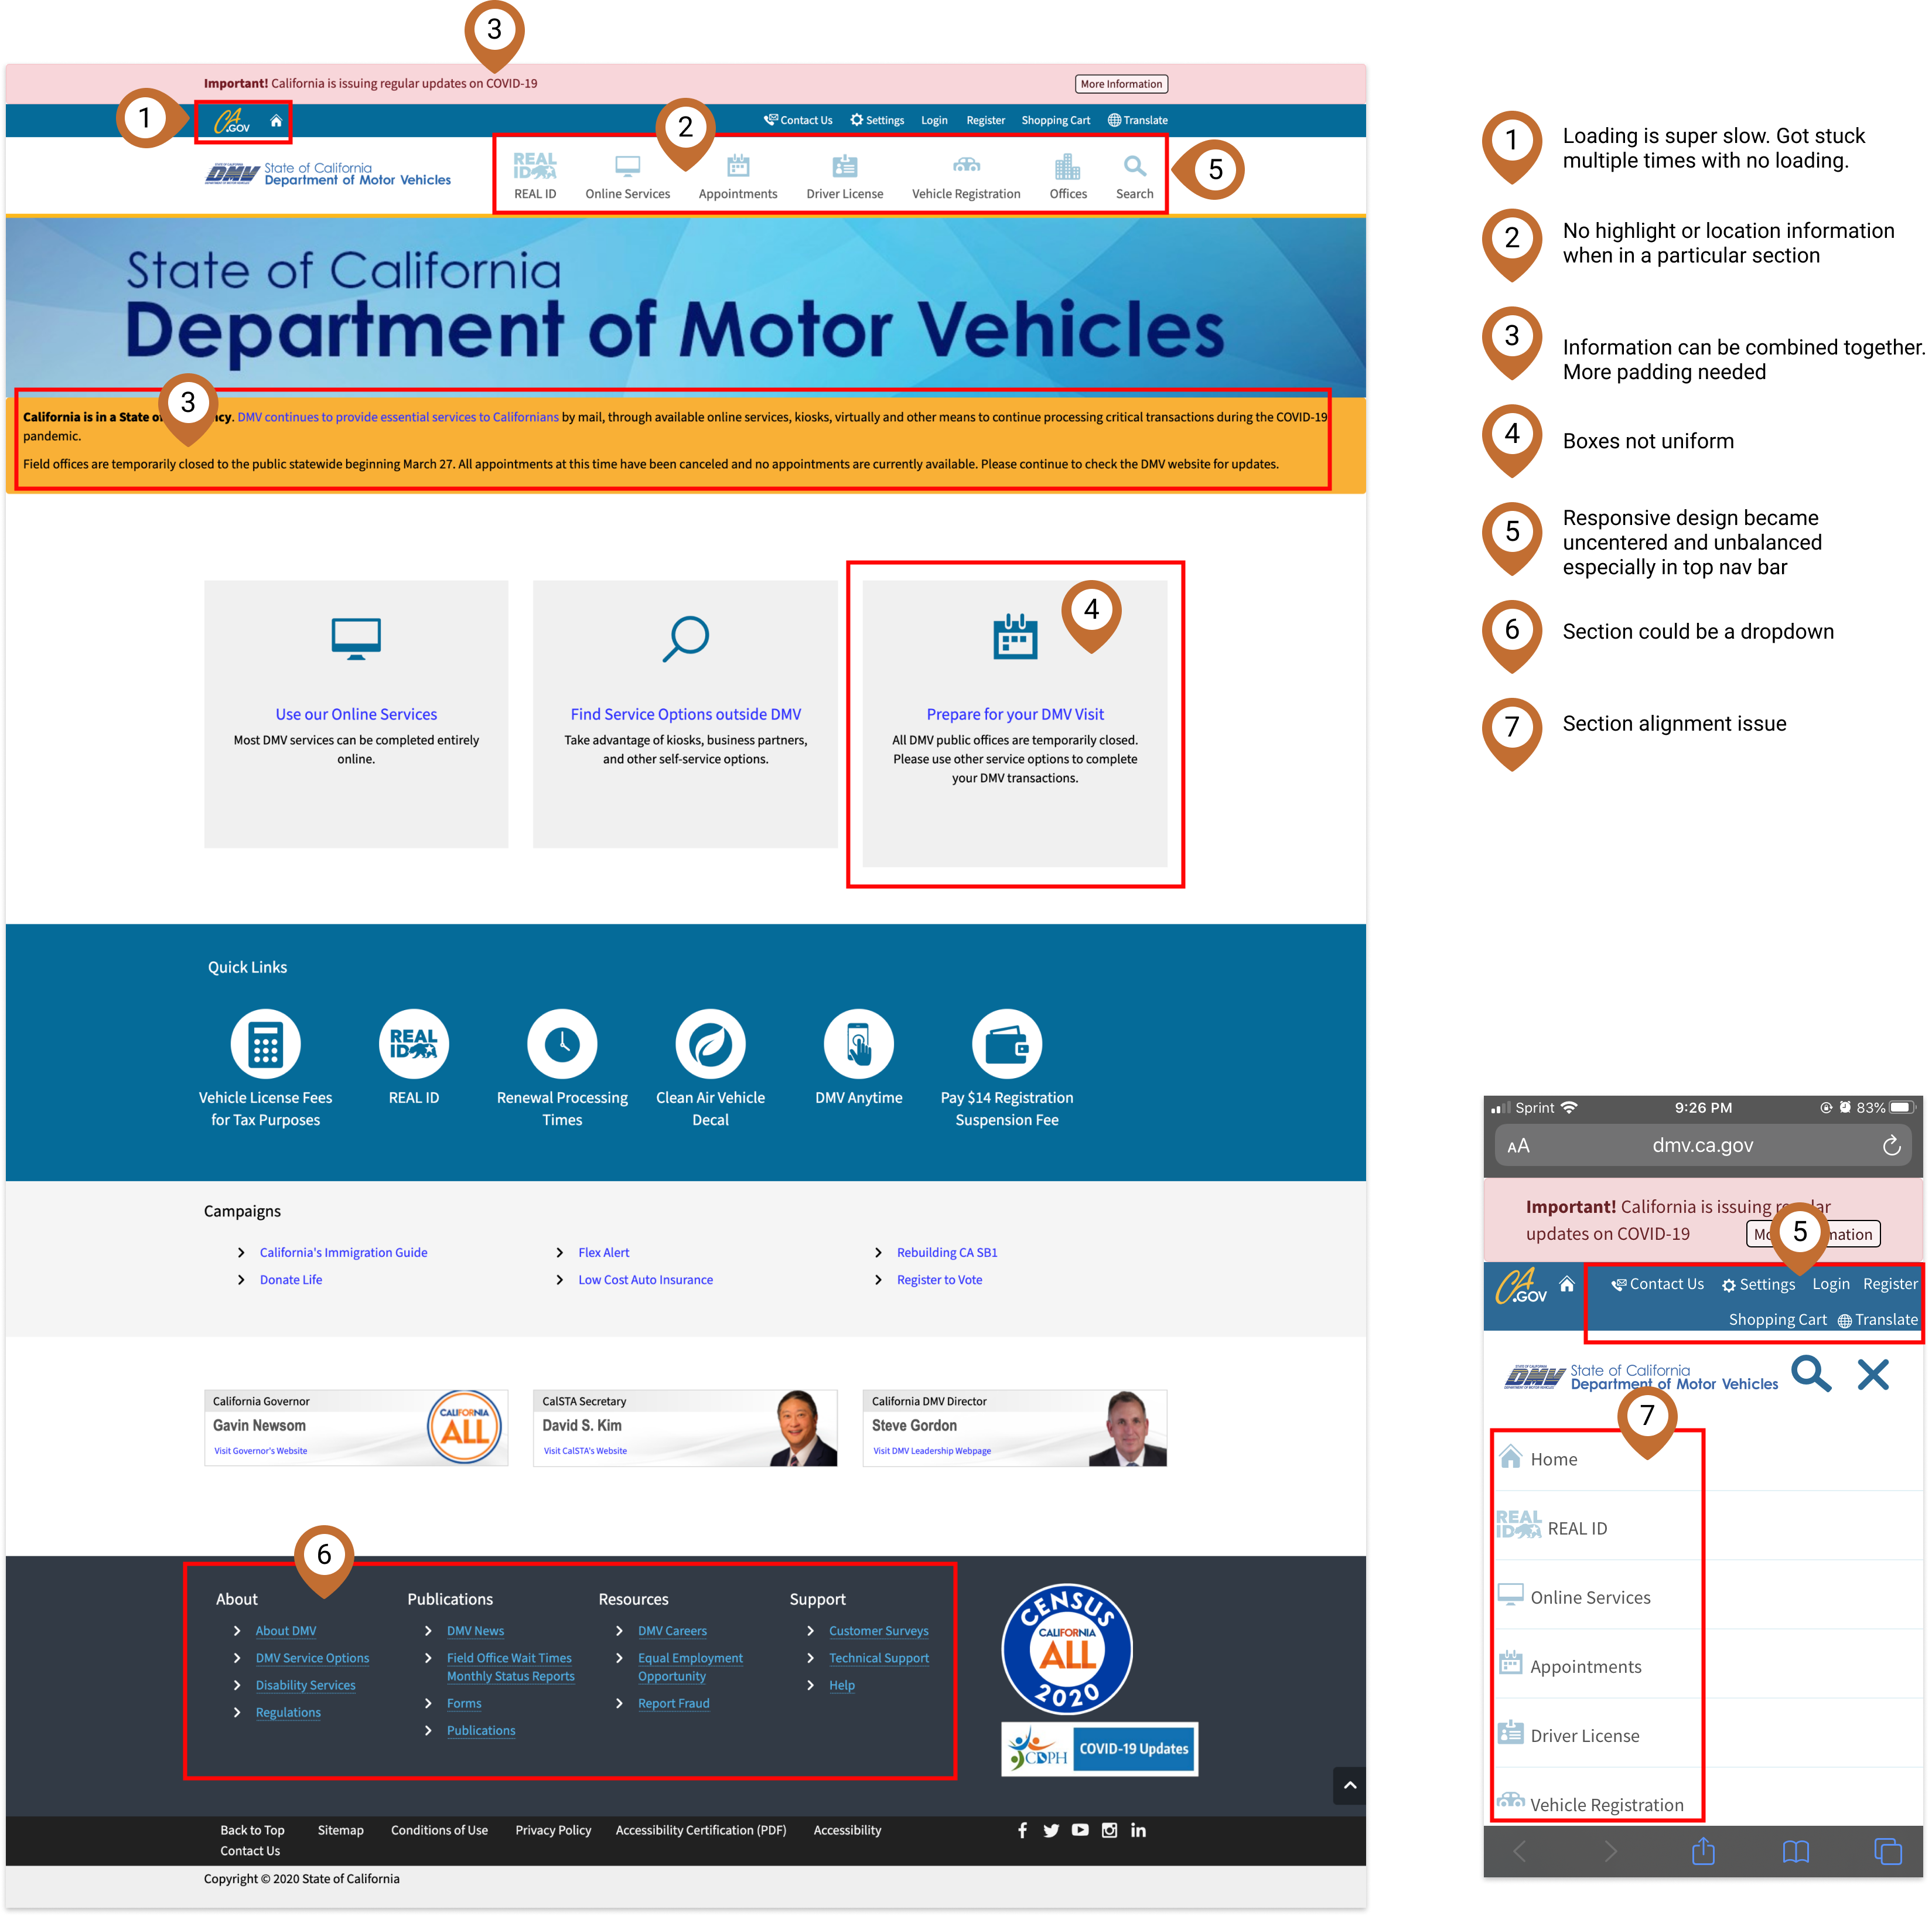Open the YouTube icon in footer
The height and width of the screenshot is (1916, 1932).
click(x=1080, y=1830)
